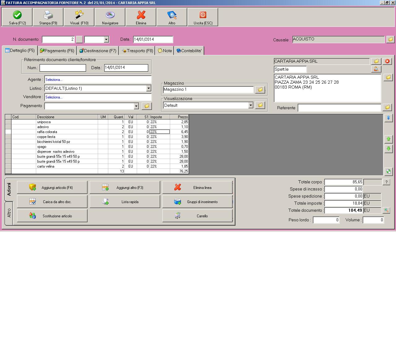Expand the Visualizzazione Default dropdown

click(251, 105)
